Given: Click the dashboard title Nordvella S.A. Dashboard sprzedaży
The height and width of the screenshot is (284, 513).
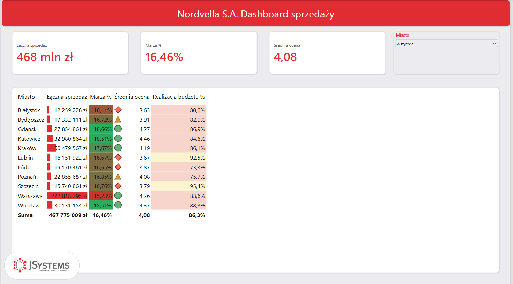Looking at the screenshot, I should [256, 14].
